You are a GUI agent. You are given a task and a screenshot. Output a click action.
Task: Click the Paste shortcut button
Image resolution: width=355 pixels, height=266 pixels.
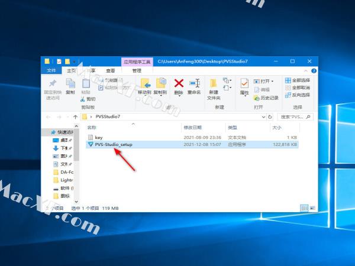click(x=114, y=87)
